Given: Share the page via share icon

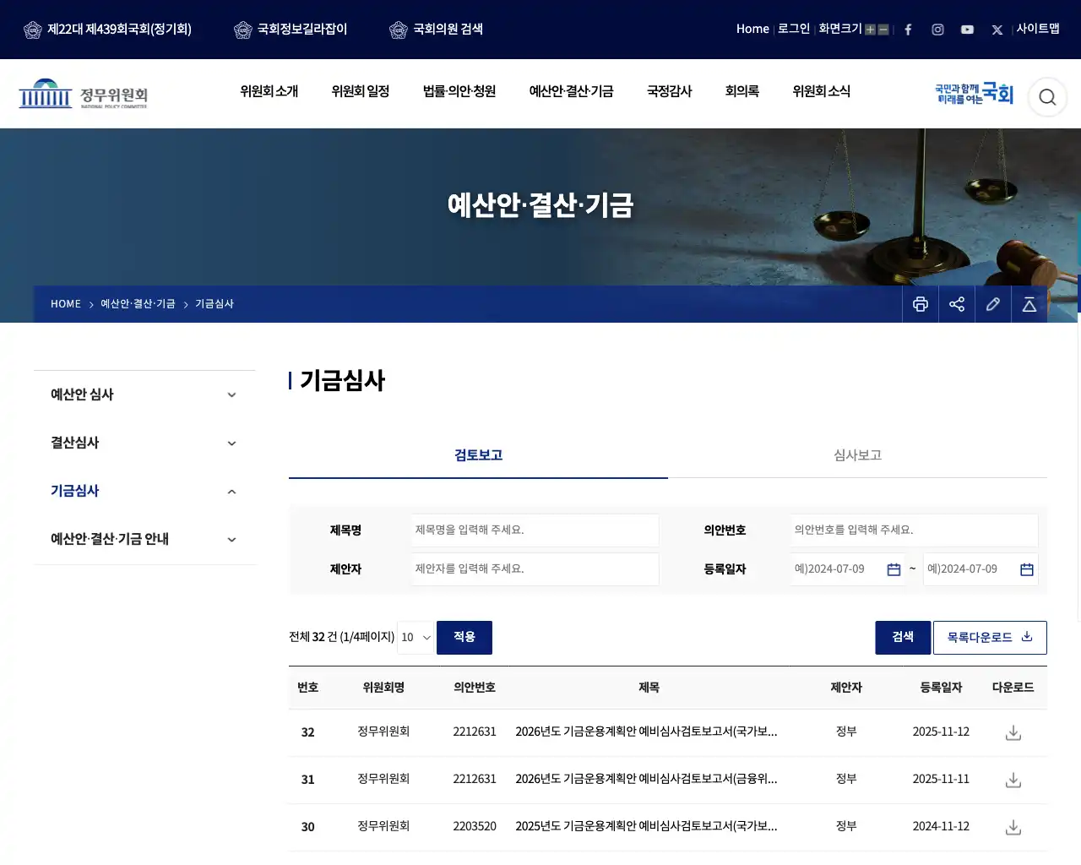Looking at the screenshot, I should (x=957, y=304).
